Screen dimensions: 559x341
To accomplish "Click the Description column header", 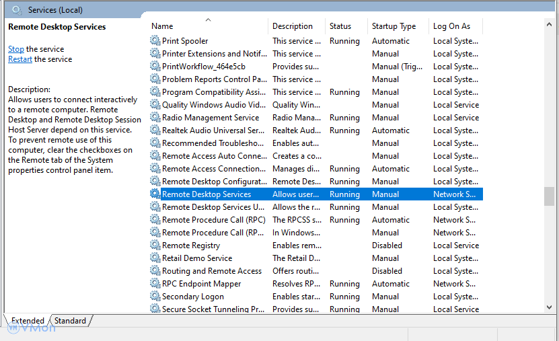I will pyautogui.click(x=293, y=26).
